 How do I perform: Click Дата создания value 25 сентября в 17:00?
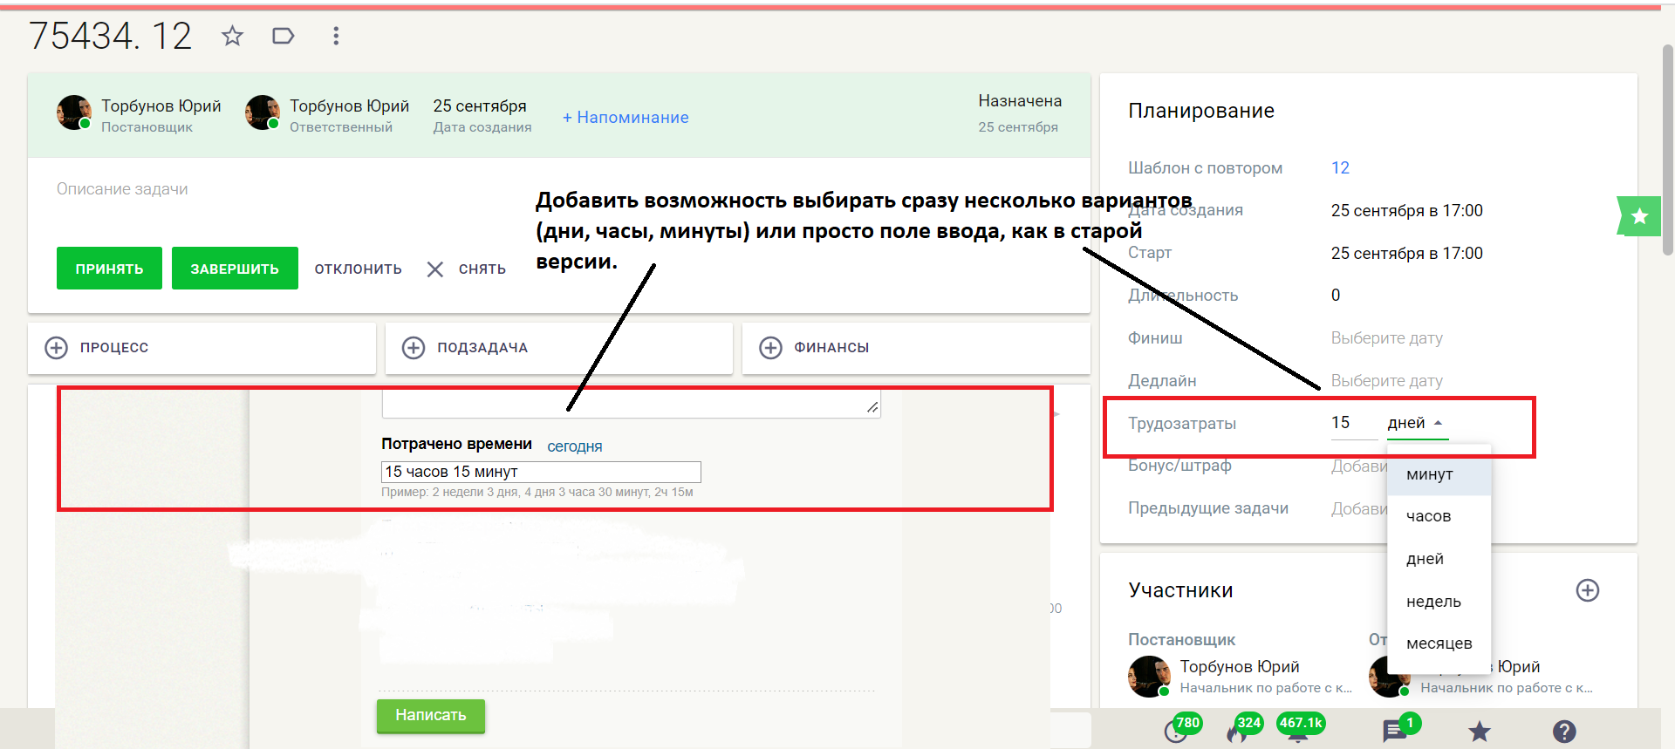(1407, 211)
